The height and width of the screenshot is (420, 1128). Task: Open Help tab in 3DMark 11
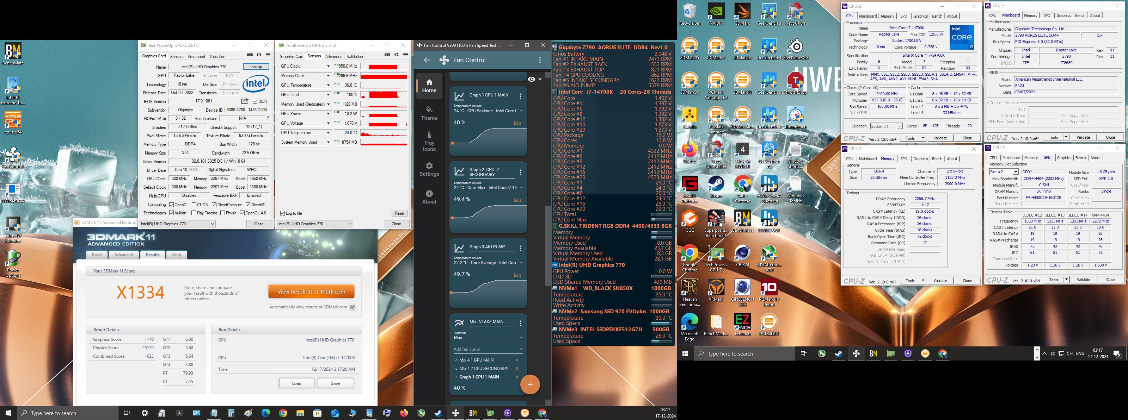pos(177,255)
